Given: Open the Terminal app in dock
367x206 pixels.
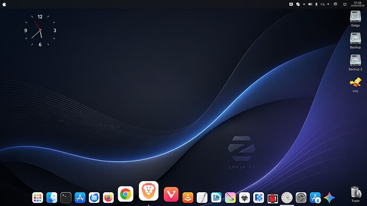Looking at the screenshot, I should [66, 198].
